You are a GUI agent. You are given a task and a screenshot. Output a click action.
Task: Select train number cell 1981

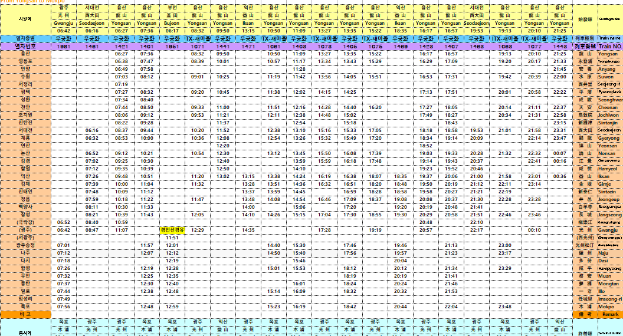pyautogui.click(x=64, y=47)
